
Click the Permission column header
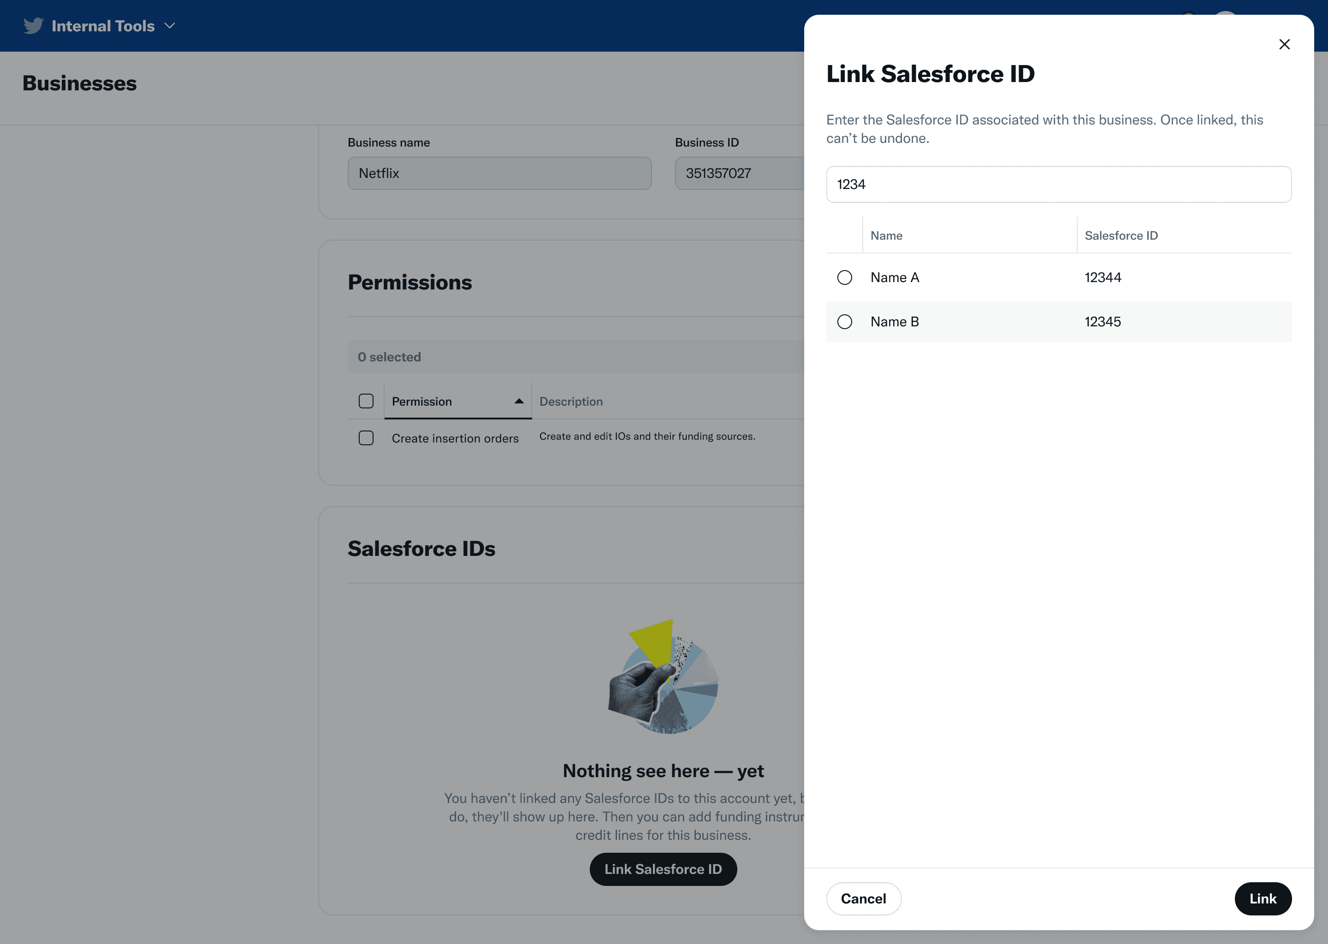tap(421, 401)
